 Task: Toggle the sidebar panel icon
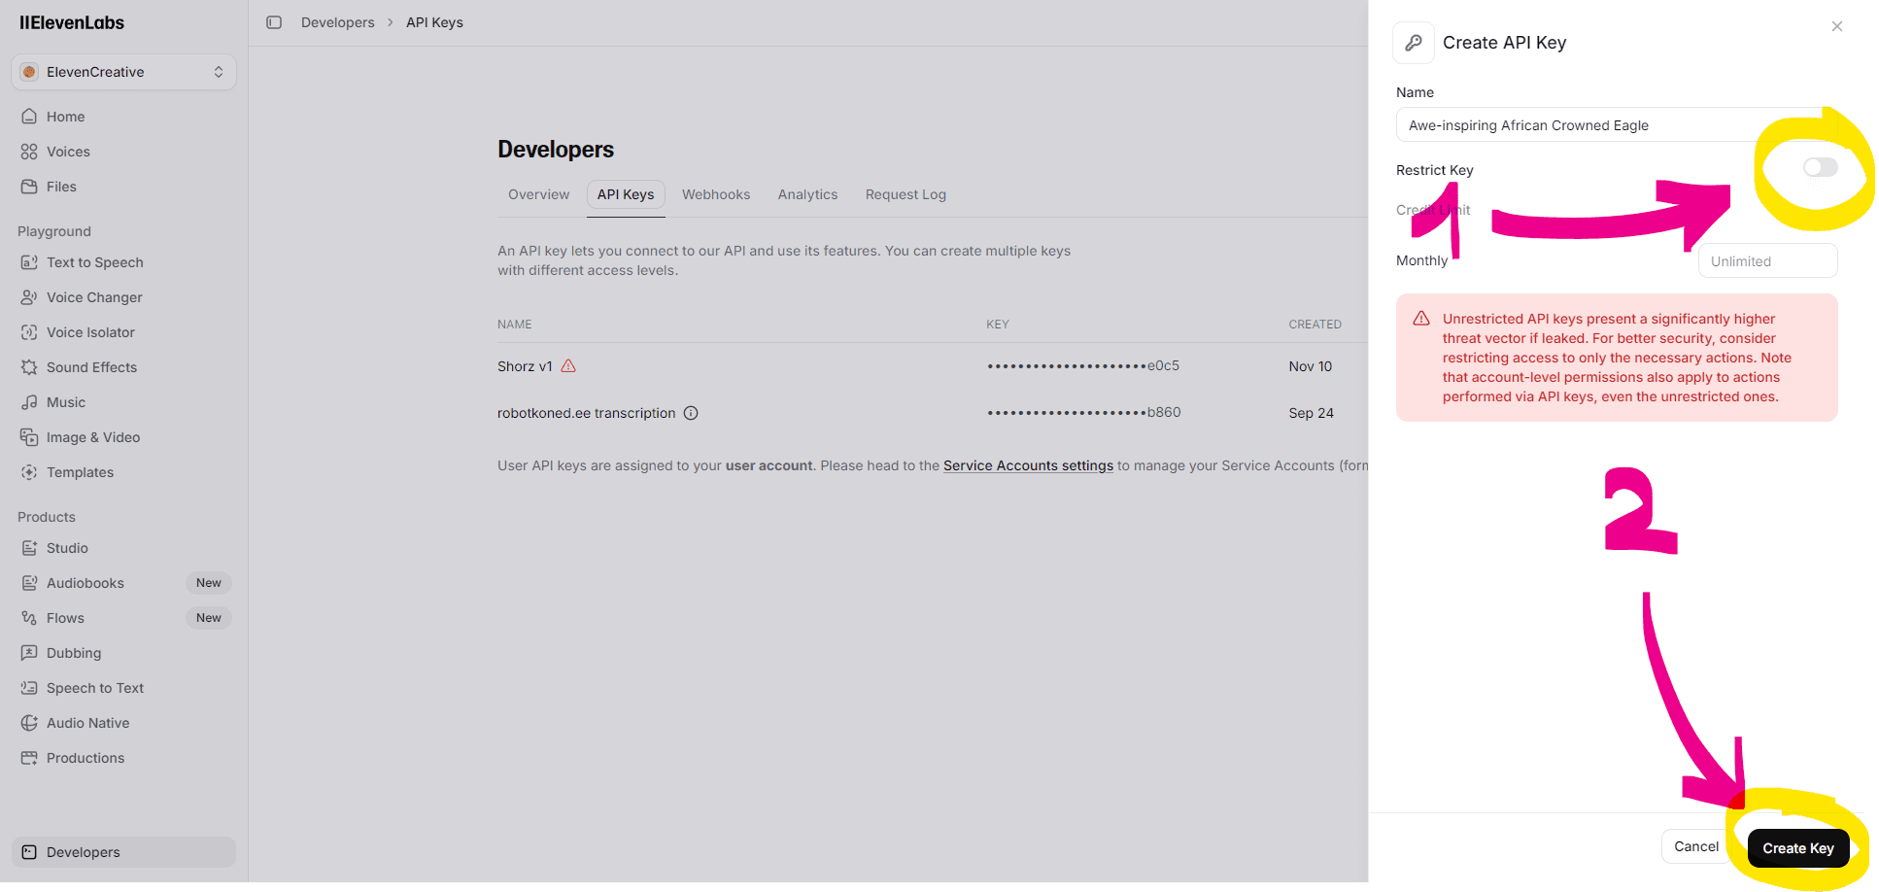274,22
